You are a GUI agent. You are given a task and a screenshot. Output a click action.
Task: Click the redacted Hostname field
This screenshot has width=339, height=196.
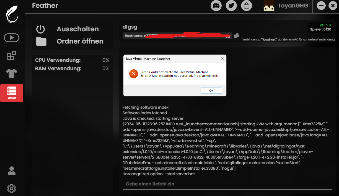(177, 36)
